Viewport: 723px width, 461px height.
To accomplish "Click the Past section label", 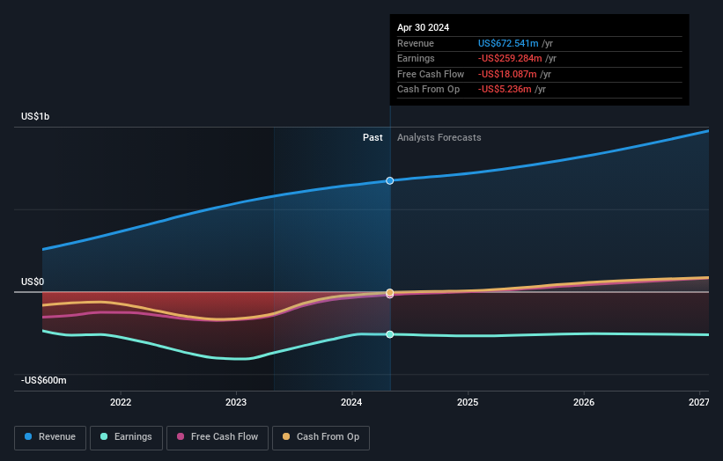I will [x=373, y=138].
